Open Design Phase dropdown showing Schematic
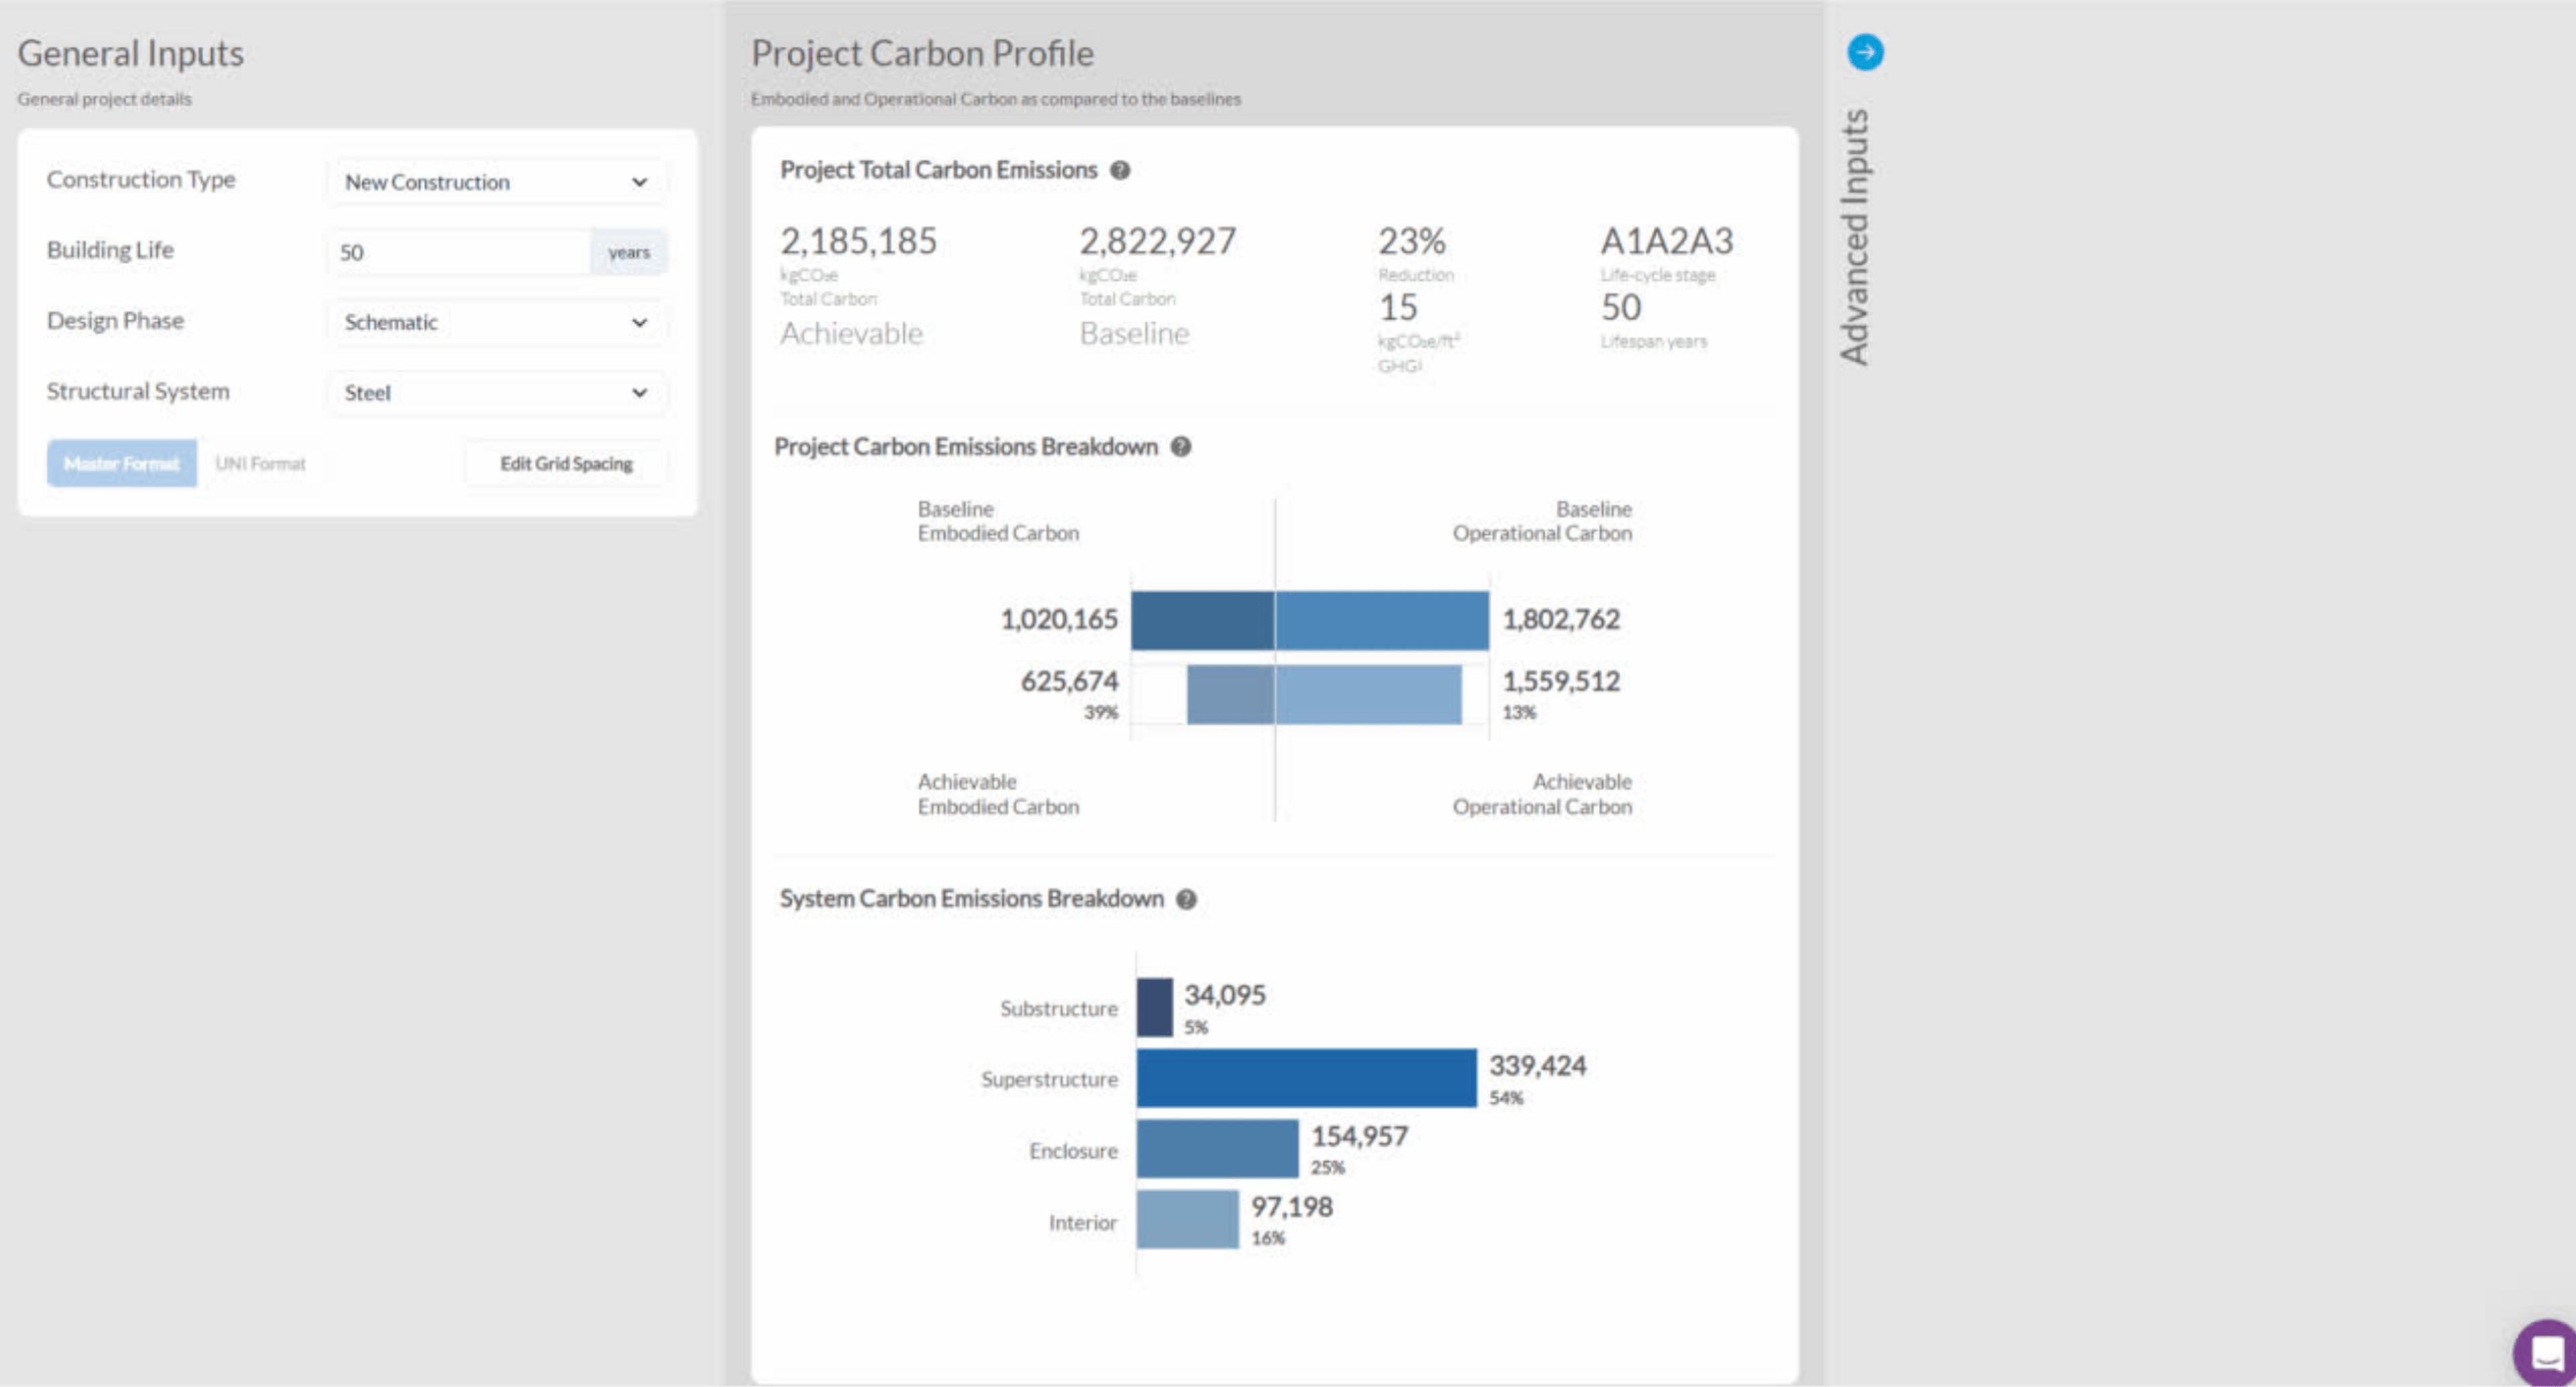This screenshot has width=2576, height=1387. (496, 323)
